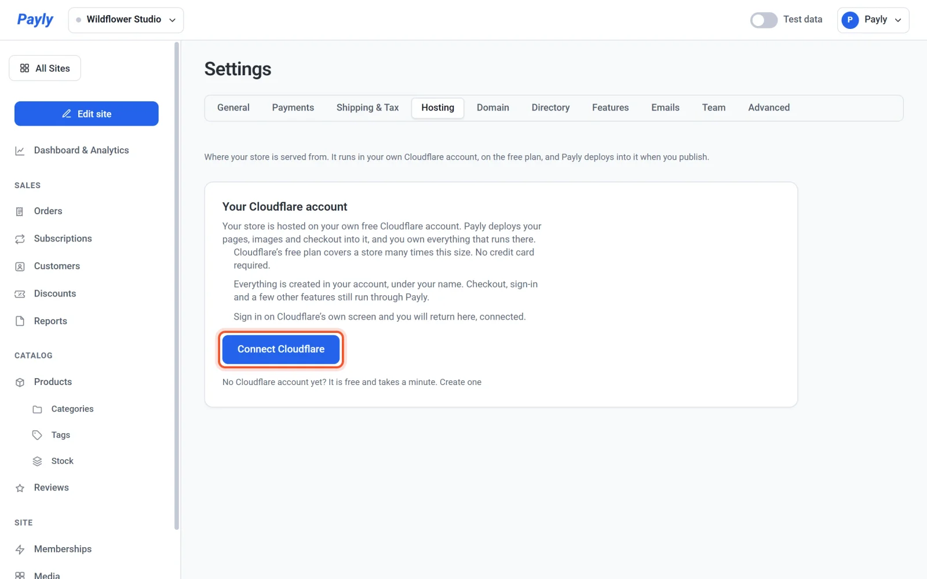The image size is (927, 579).
Task: Click the Tags label icon
Action: pos(37,435)
